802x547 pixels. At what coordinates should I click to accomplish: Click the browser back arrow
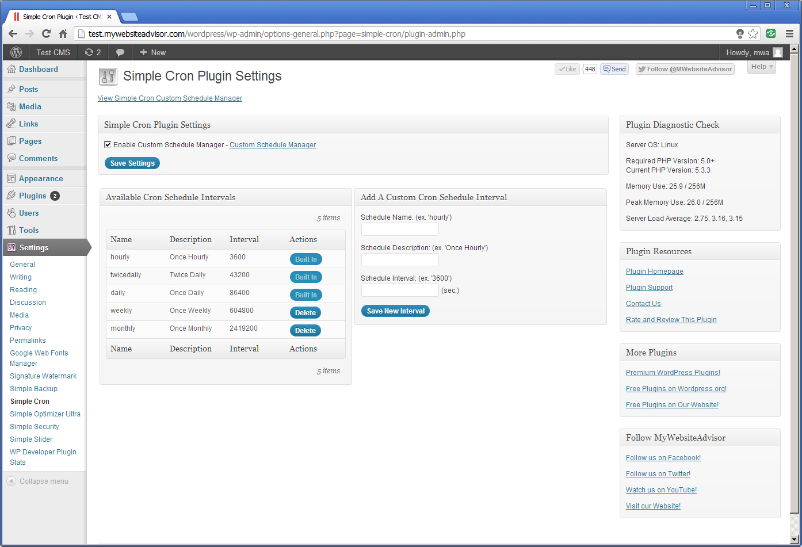coord(13,34)
